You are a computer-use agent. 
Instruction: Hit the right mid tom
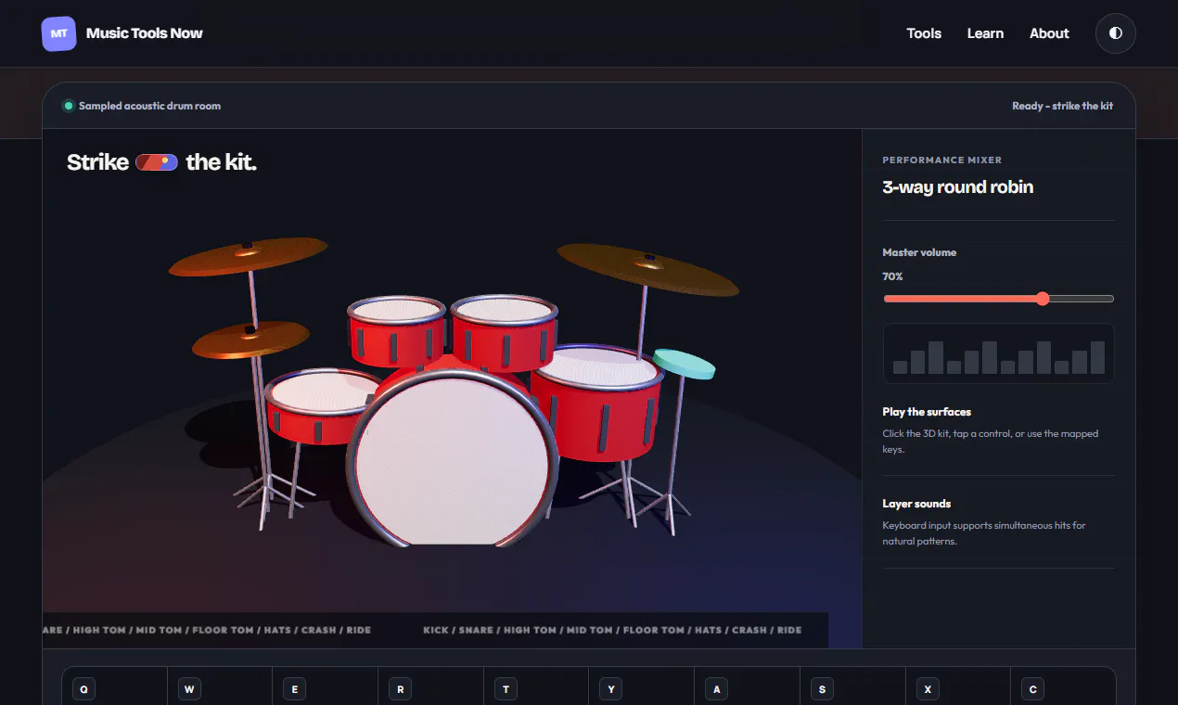(505, 332)
